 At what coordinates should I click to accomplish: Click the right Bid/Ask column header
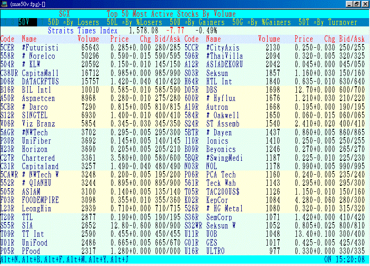(x=352, y=39)
